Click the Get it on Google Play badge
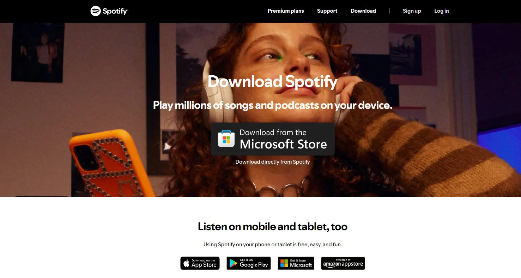The image size is (521, 278). click(x=249, y=263)
